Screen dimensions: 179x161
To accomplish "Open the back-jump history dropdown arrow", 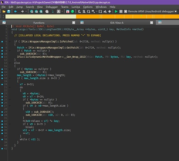I will pos(19,12).
